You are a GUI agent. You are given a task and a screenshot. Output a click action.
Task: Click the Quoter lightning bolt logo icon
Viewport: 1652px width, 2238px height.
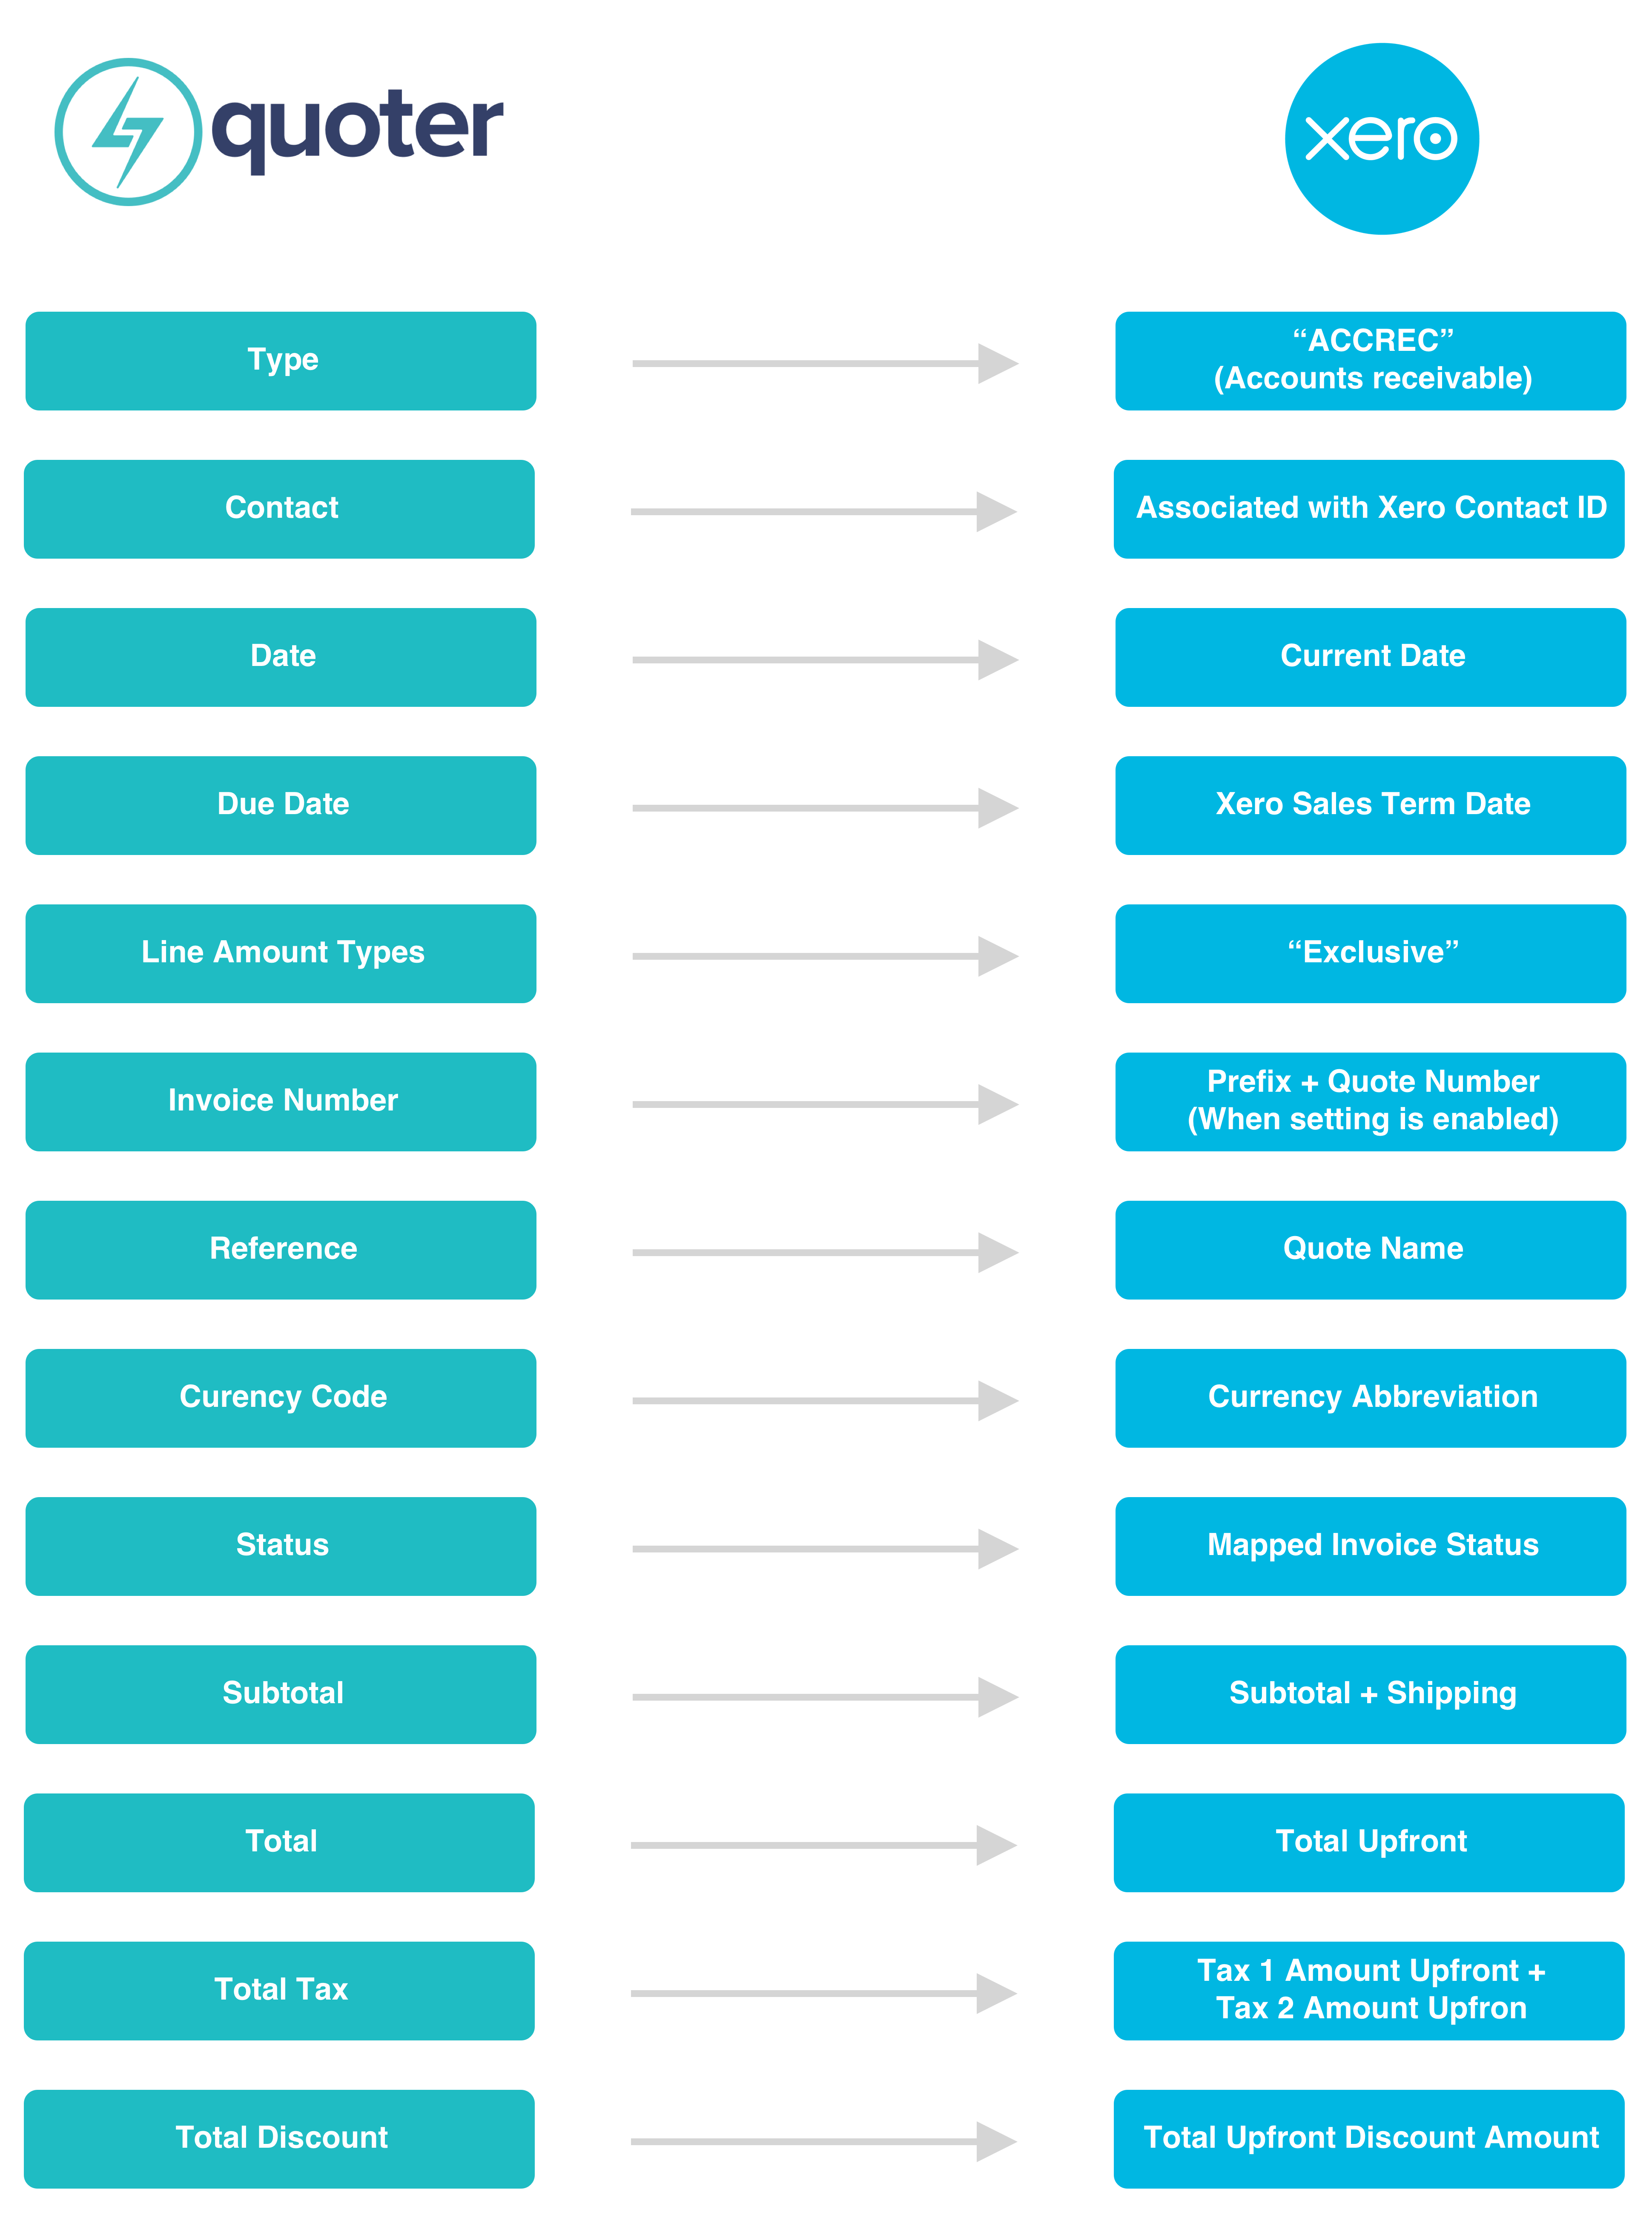coord(128,132)
